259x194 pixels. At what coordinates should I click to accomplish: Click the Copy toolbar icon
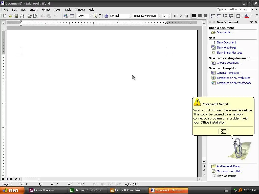tap(42, 16)
